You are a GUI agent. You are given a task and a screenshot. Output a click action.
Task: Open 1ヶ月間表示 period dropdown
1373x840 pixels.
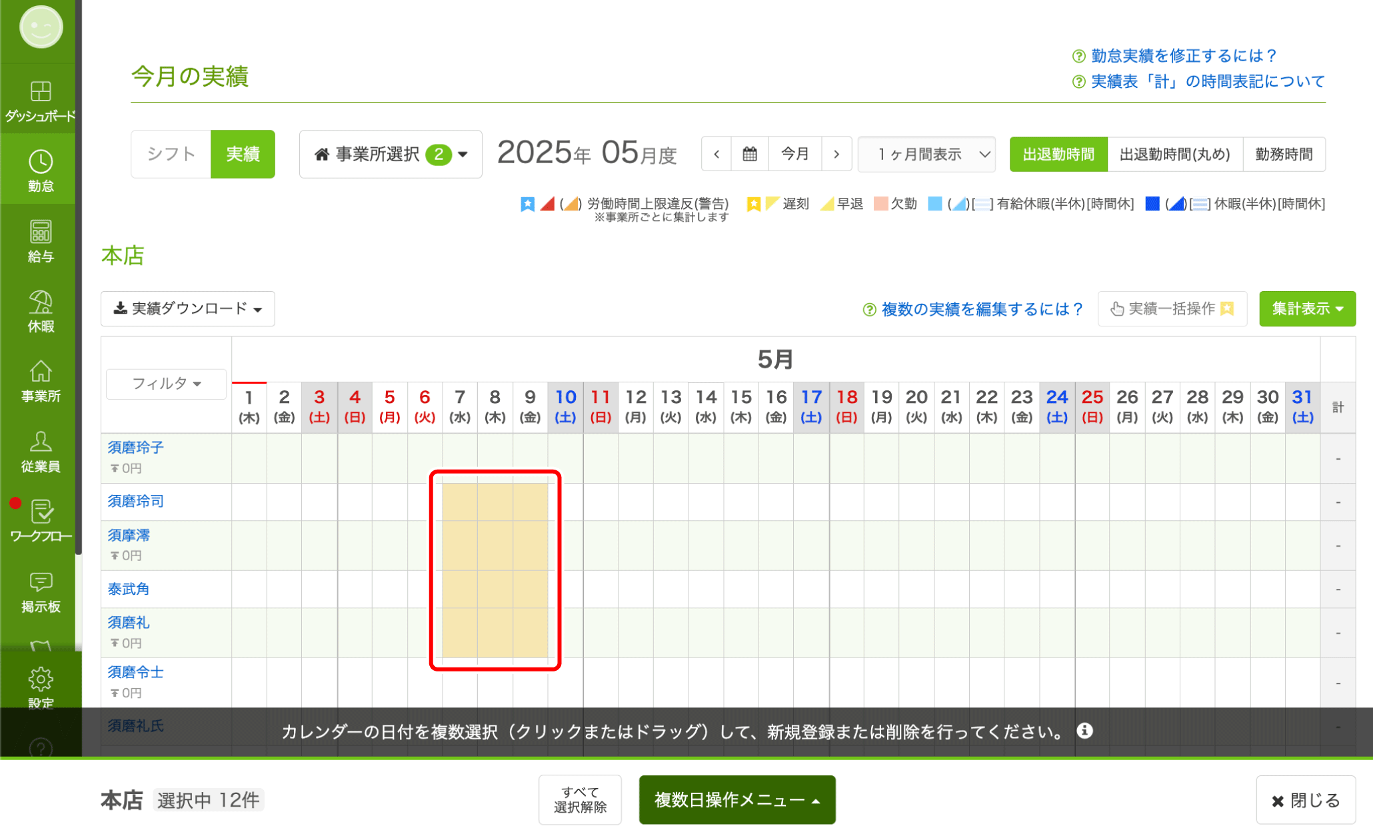tap(926, 155)
